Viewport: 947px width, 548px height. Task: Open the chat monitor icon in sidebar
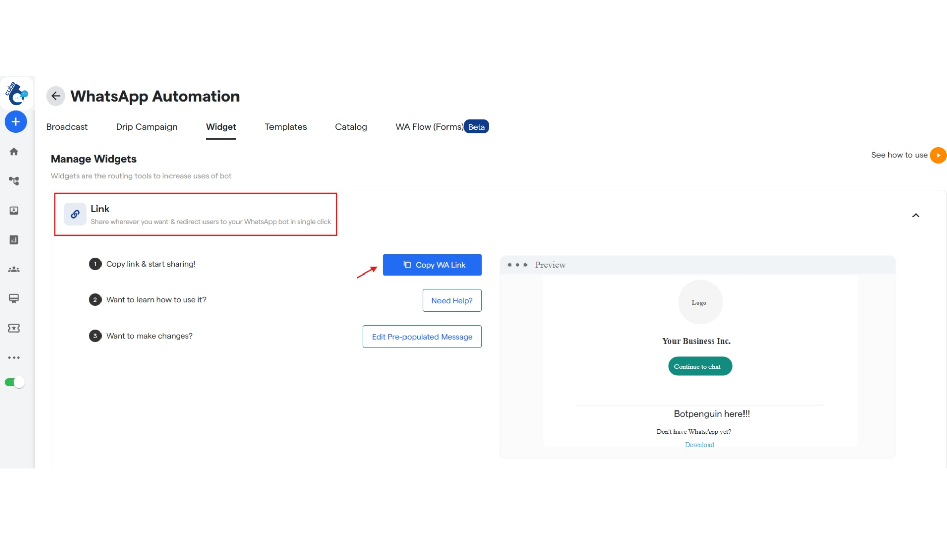(14, 299)
